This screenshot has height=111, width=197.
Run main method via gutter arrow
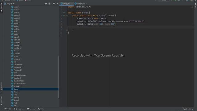click(64, 15)
